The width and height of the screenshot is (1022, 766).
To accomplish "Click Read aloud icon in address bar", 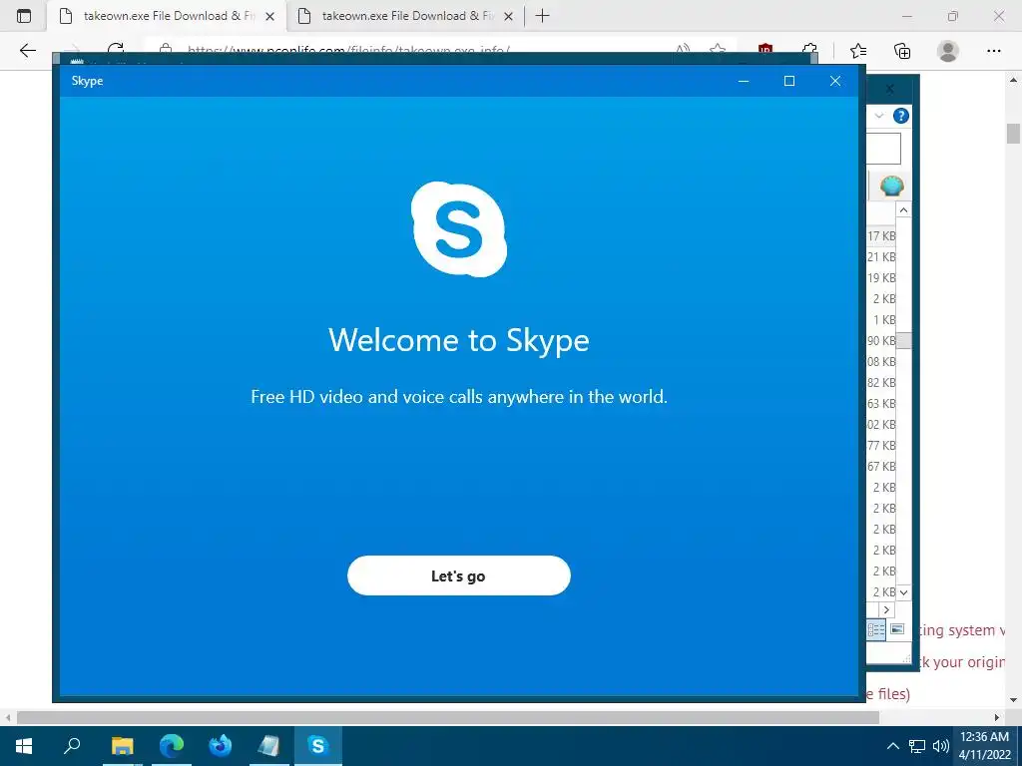I will [x=683, y=50].
